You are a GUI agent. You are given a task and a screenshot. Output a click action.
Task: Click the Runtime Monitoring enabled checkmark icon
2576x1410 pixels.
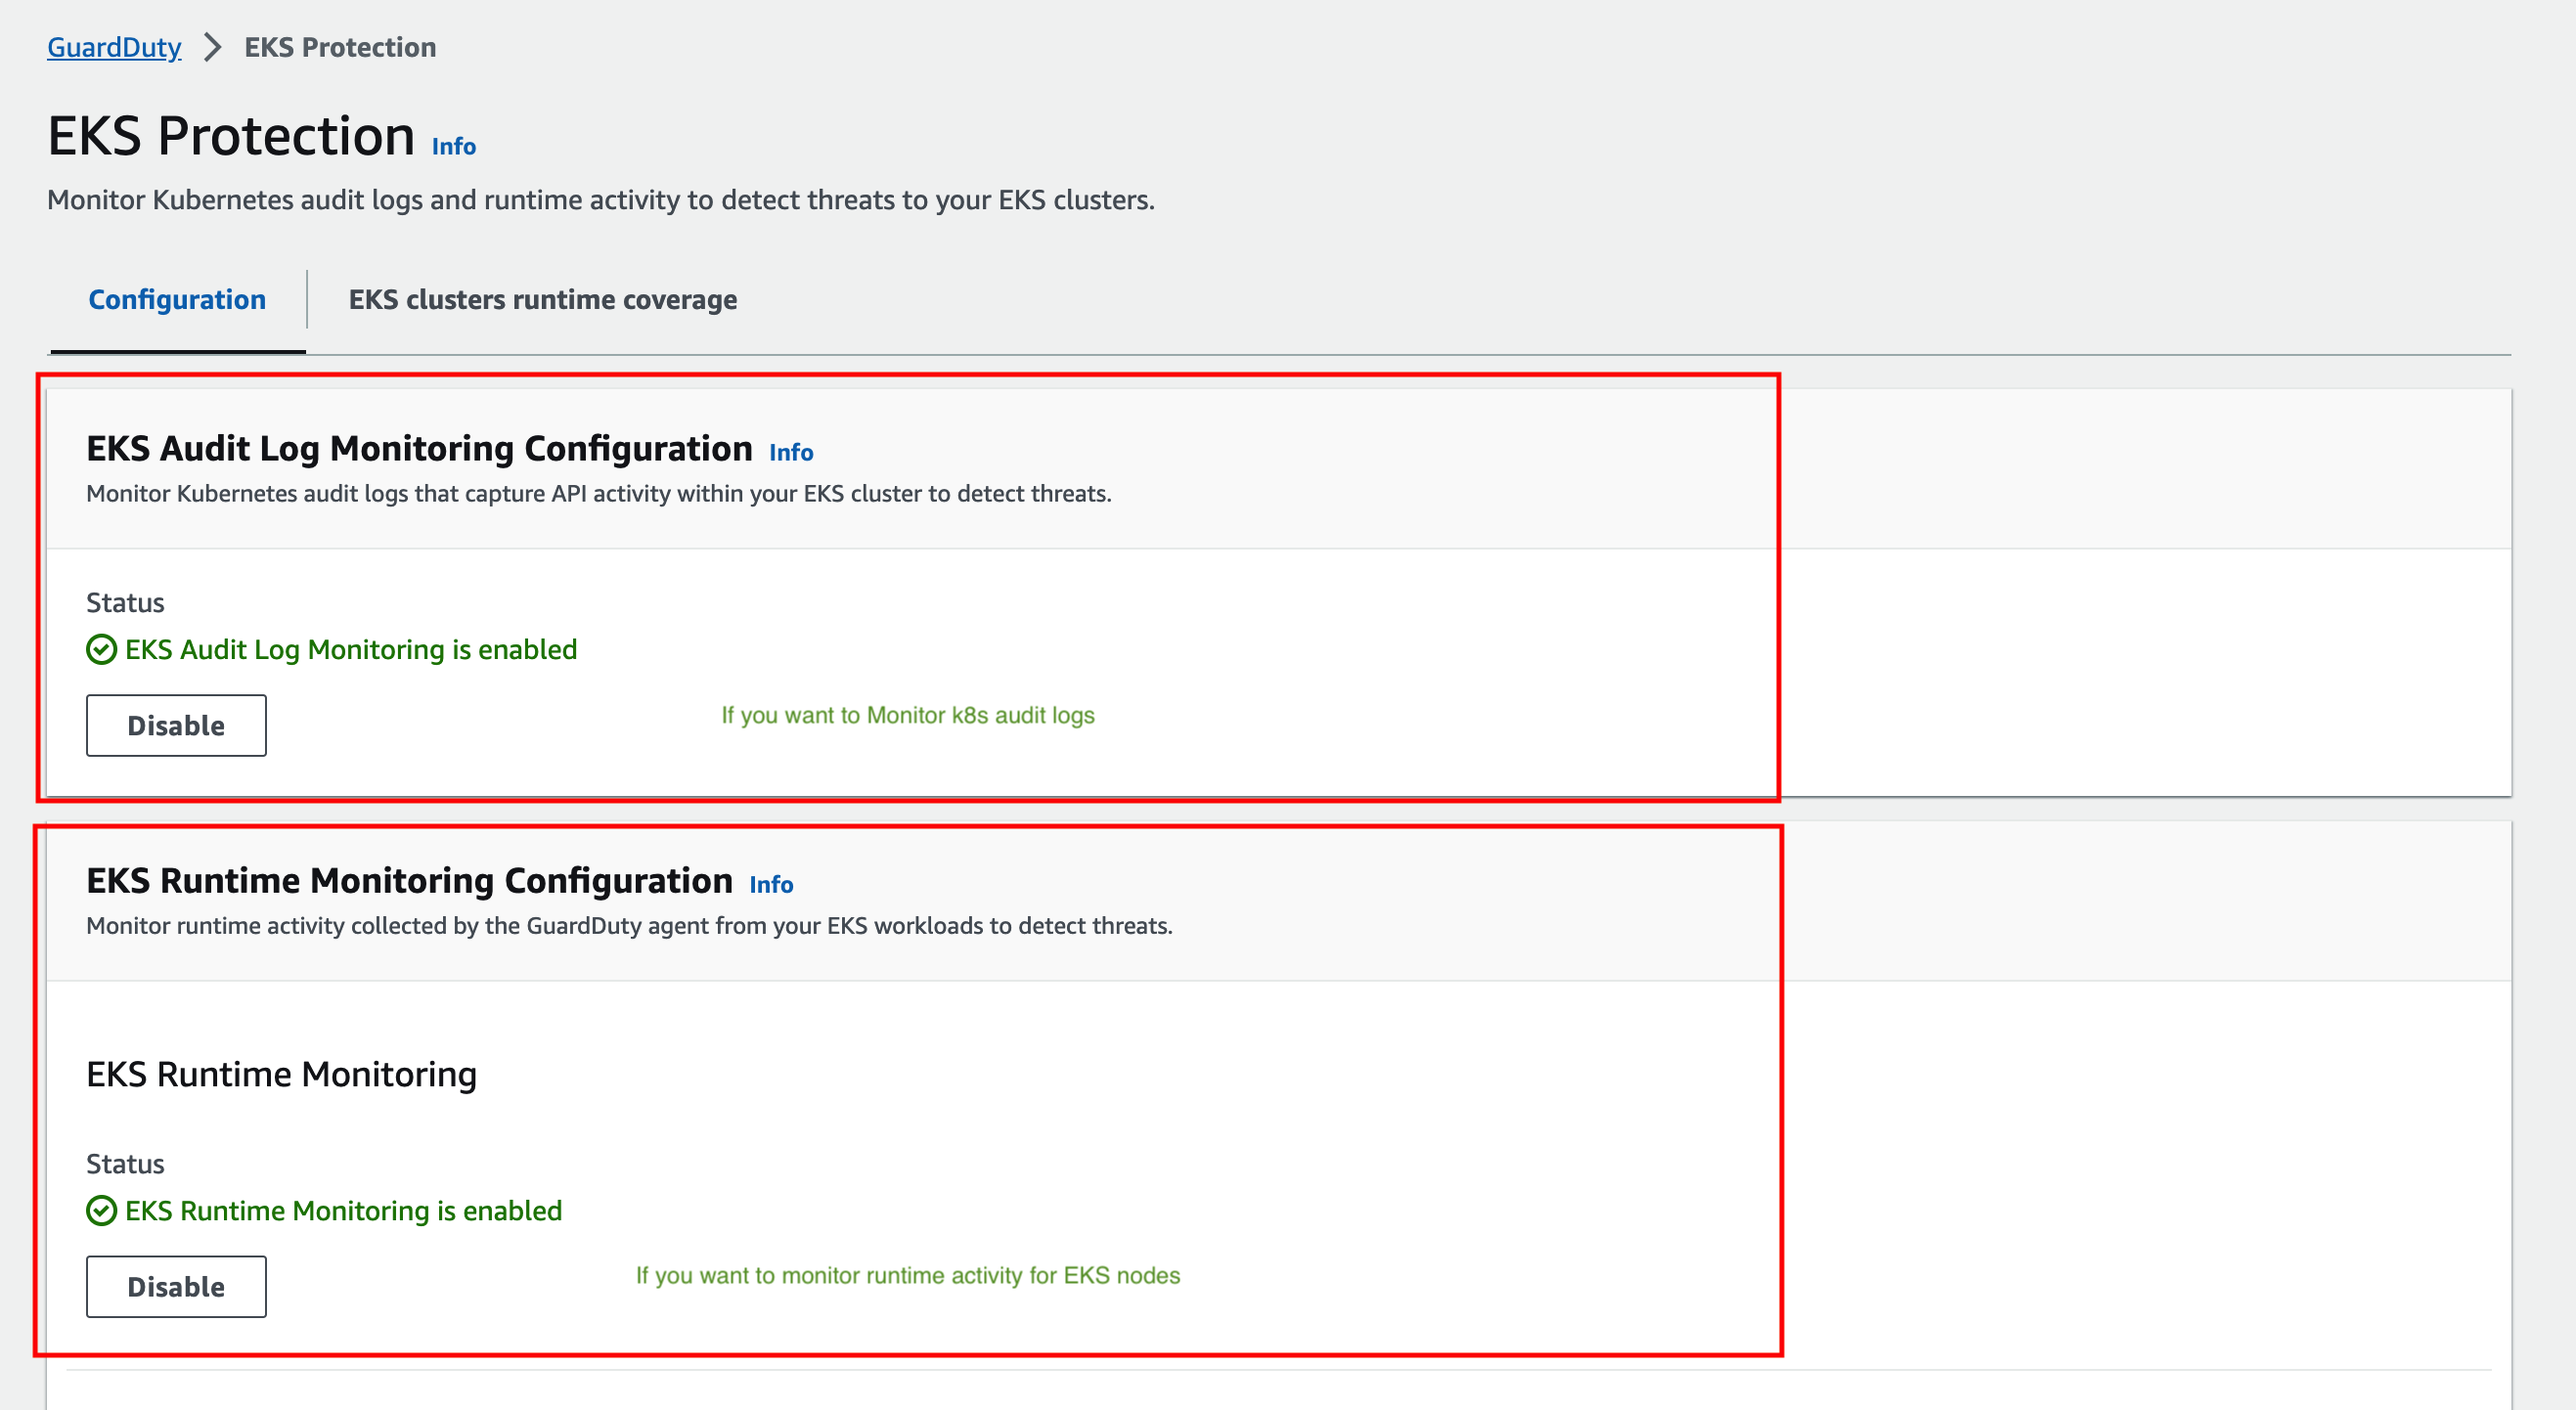pyautogui.click(x=101, y=1210)
